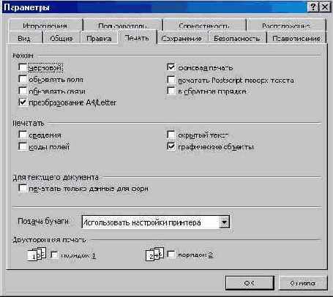Viewport: 333px width, 297px height.
Task: Click the duplex order 1 page icon
Action: (x=37, y=255)
